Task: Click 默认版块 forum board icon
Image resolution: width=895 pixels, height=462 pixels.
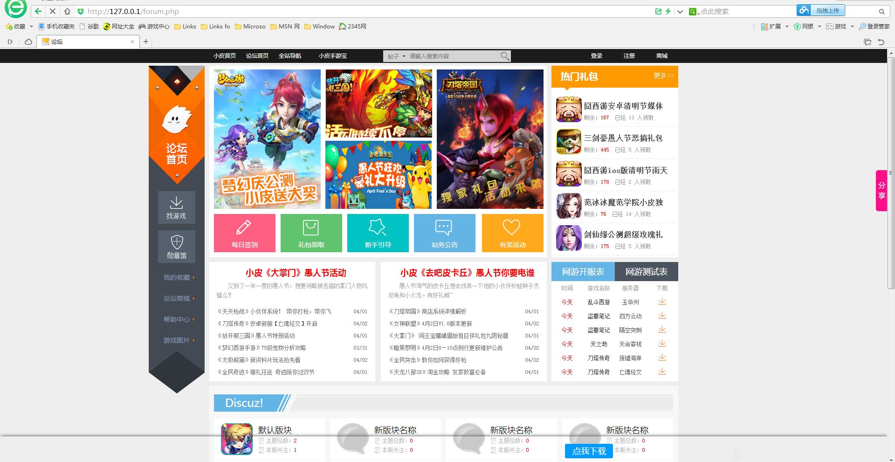Action: pos(237,439)
